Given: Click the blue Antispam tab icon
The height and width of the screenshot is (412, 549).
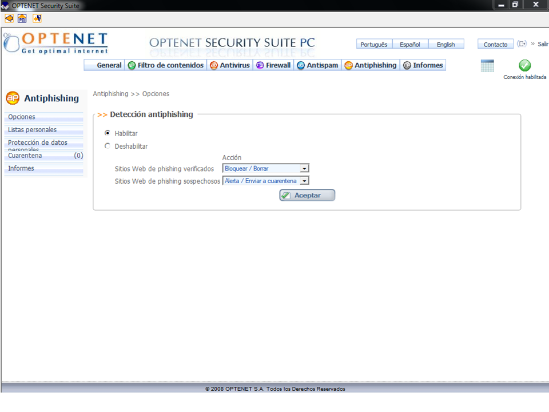Looking at the screenshot, I should 301,66.
